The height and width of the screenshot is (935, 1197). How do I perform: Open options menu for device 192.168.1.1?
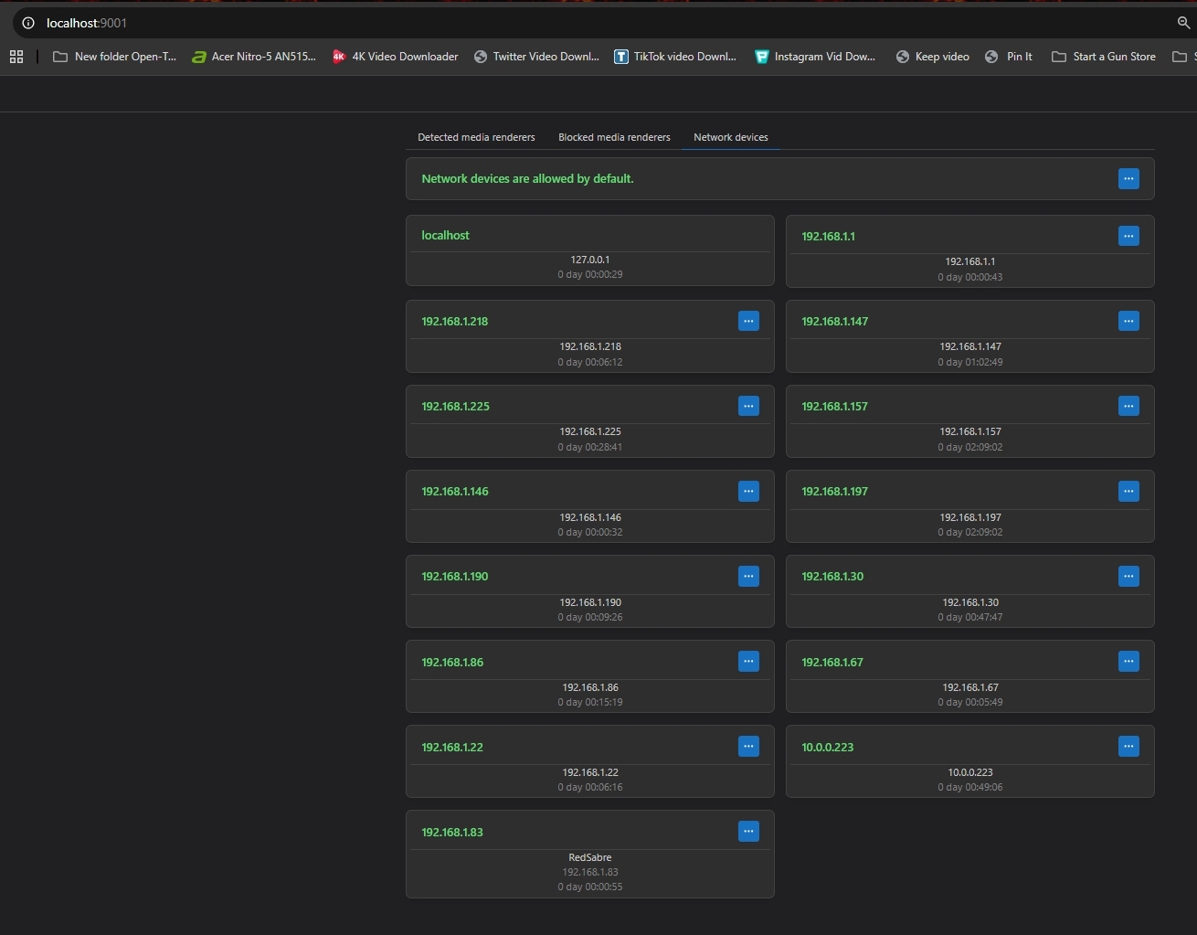tap(1128, 236)
